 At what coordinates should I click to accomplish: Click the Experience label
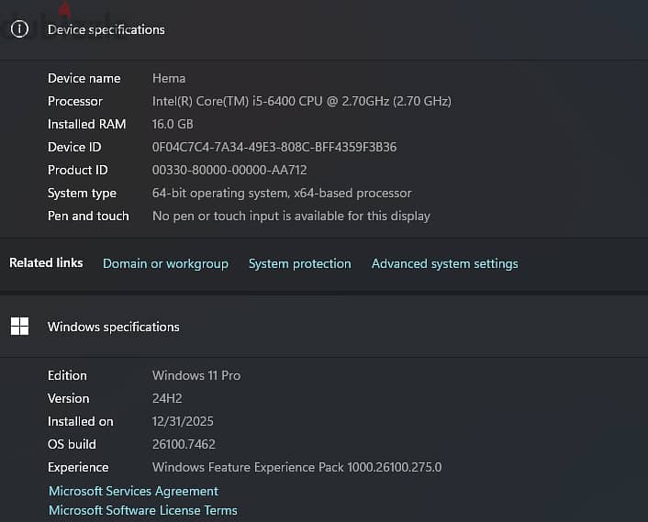point(78,468)
